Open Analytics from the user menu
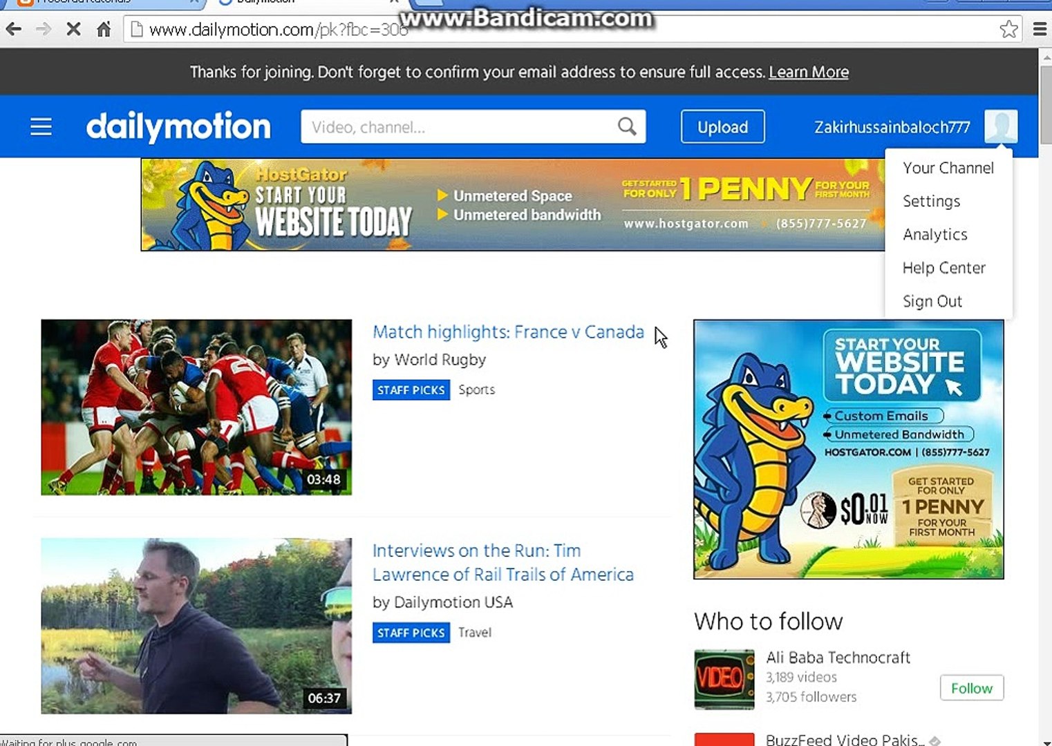Image resolution: width=1052 pixels, height=746 pixels. (x=934, y=234)
